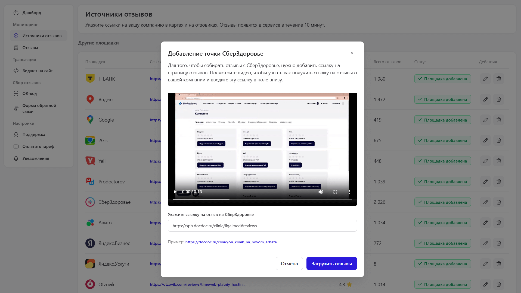Play the СберЗдоровье instruction video

[x=175, y=192]
